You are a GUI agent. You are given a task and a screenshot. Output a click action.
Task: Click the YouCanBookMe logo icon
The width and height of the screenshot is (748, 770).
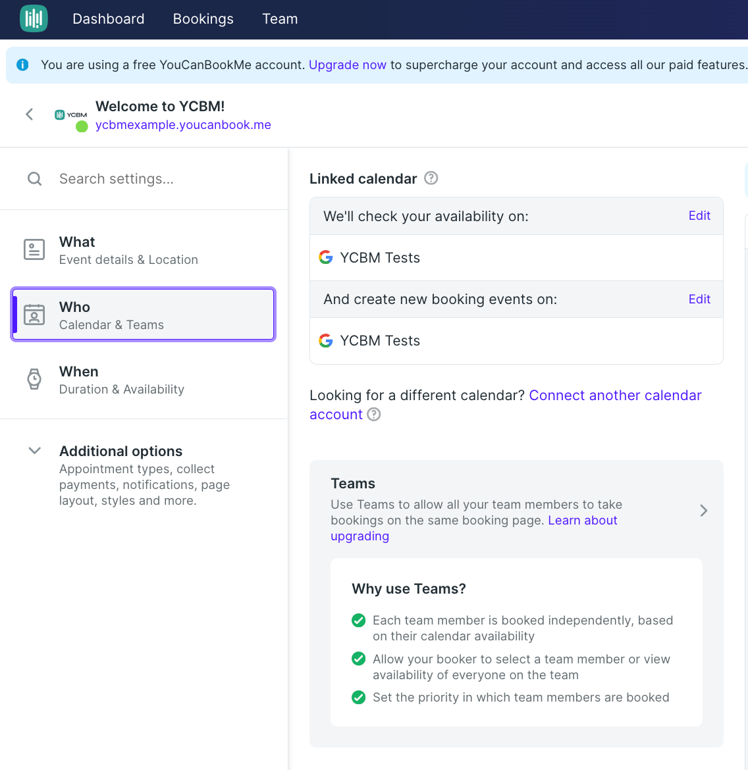(x=34, y=18)
